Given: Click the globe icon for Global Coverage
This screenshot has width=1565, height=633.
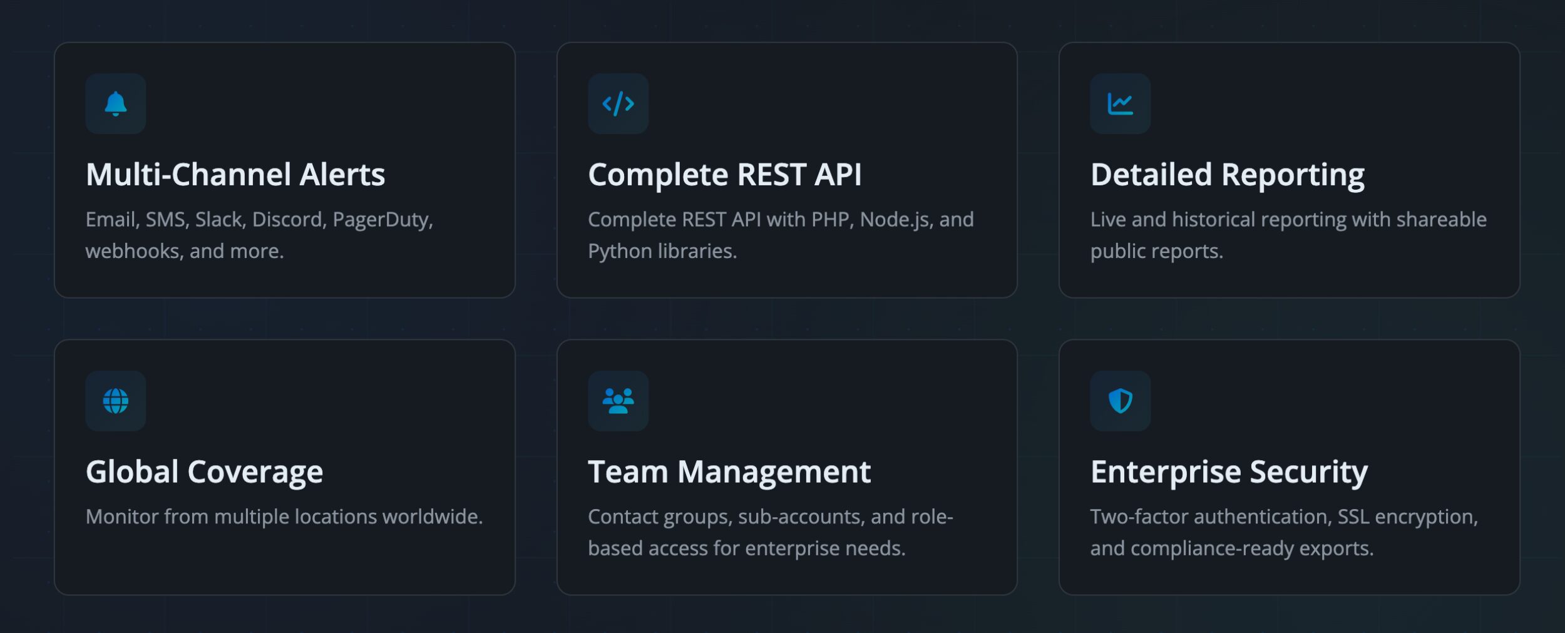Looking at the screenshot, I should tap(116, 401).
